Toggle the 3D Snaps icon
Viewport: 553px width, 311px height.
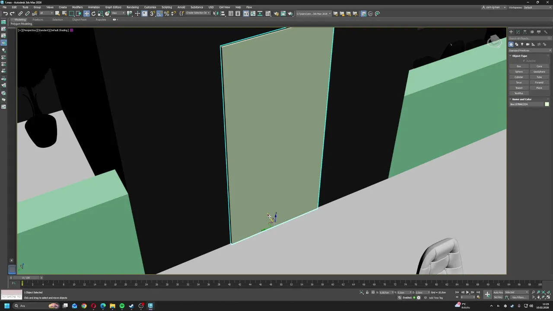152,13
